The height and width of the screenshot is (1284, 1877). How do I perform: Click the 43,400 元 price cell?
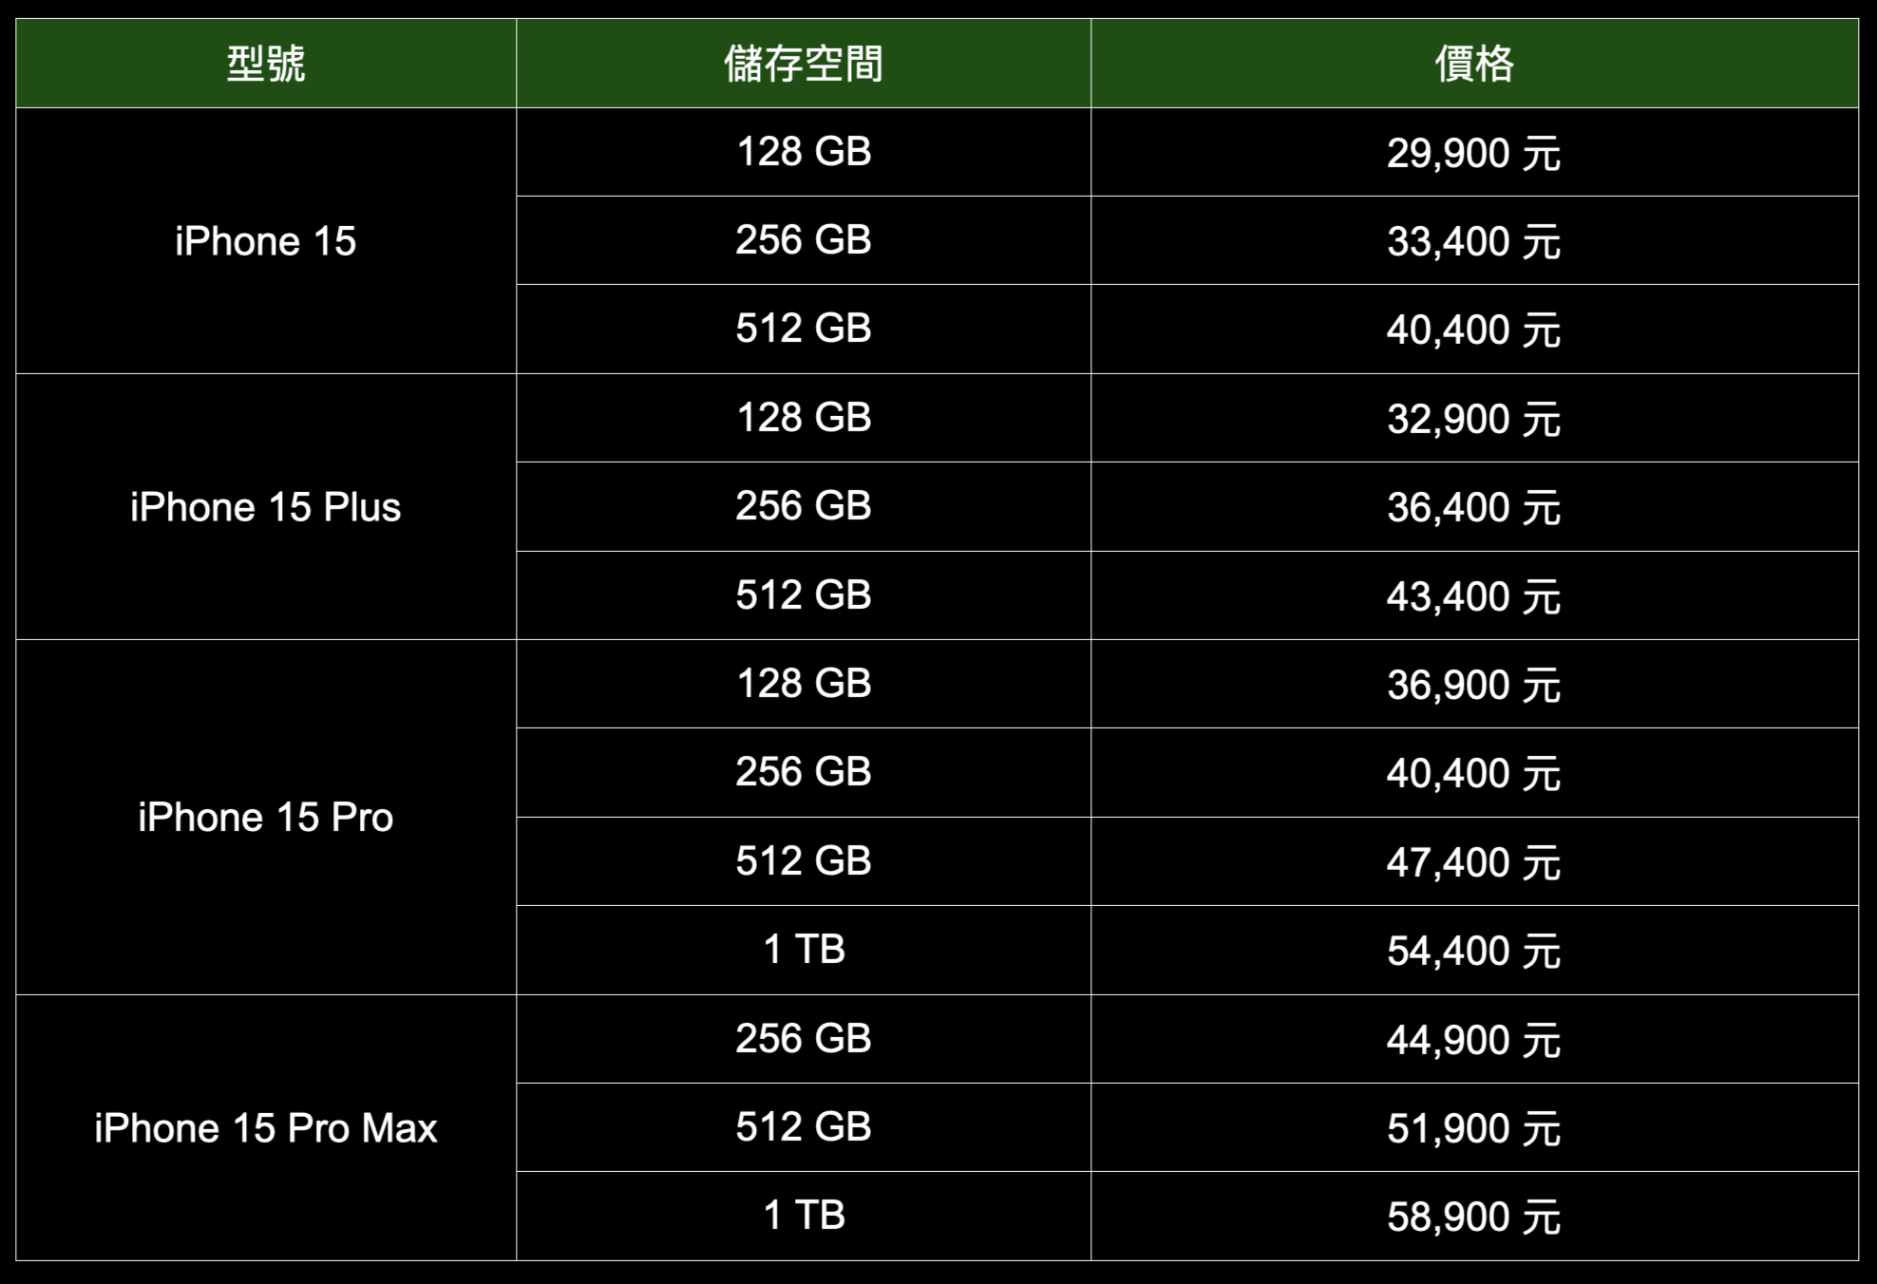point(1474,596)
